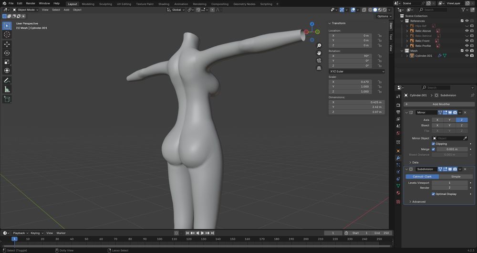Open the Texture properties checker icon

[x=398, y=201]
